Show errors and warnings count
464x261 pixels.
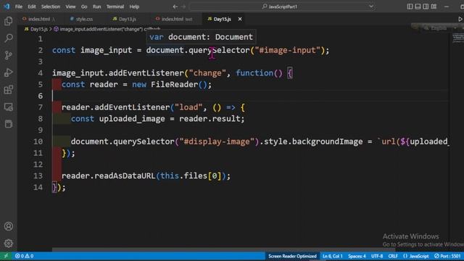24,256
